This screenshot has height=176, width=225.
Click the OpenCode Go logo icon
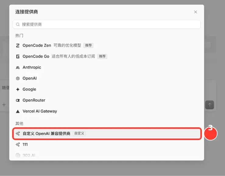pyautogui.click(x=18, y=57)
